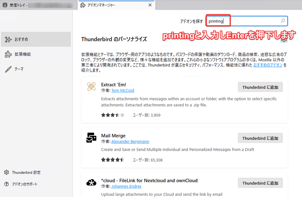Click the Mail Merge description text

(x=177, y=149)
